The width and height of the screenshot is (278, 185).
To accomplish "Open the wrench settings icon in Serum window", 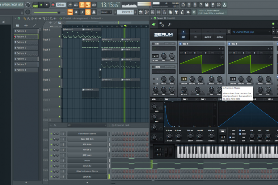I will point(170,24).
